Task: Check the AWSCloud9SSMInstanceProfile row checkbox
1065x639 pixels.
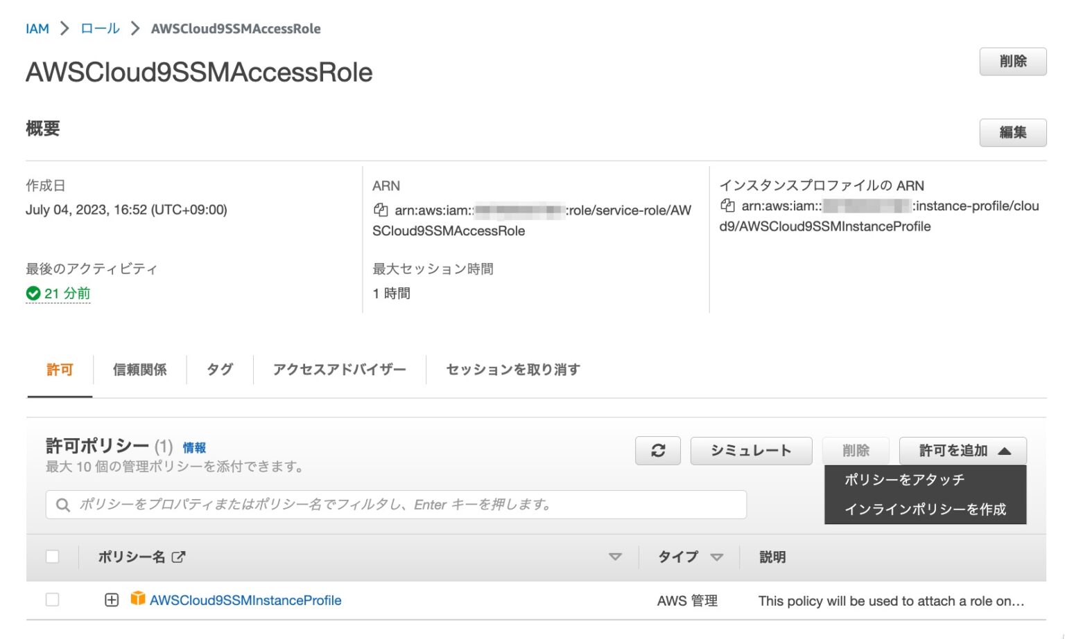Action: (x=53, y=600)
